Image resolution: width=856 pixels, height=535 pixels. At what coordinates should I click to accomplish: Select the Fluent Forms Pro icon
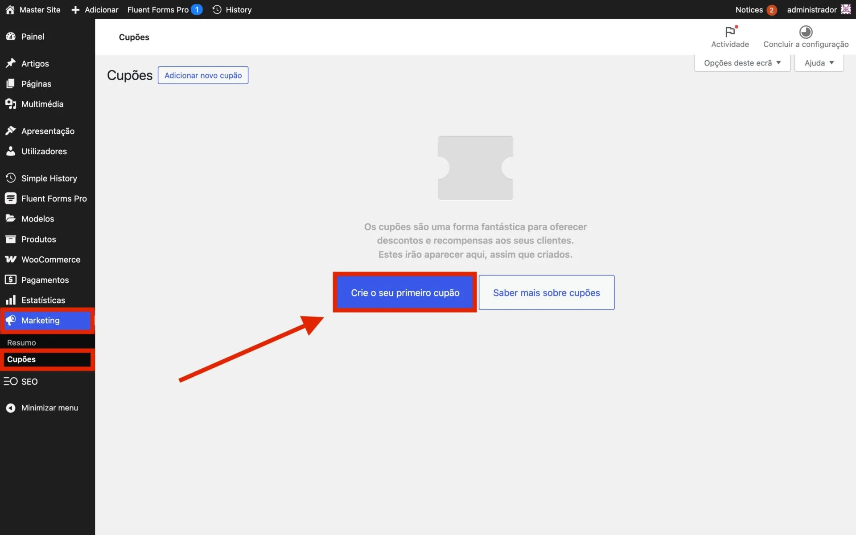click(11, 198)
